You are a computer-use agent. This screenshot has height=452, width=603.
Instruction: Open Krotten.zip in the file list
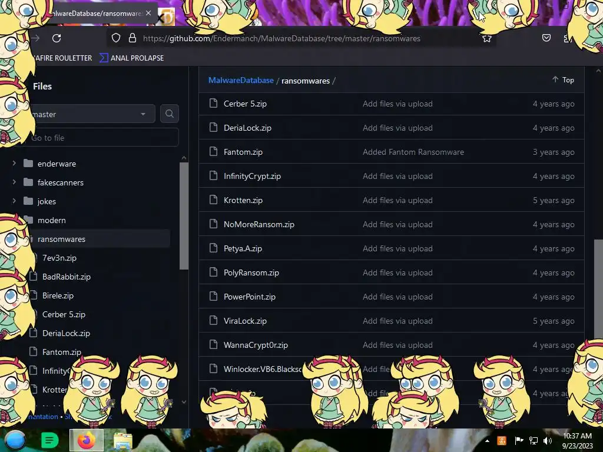(243, 200)
